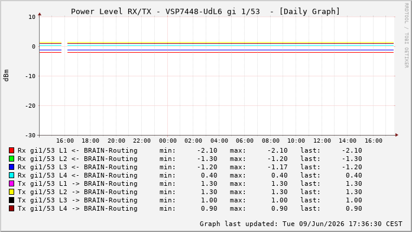
Task: Click the yellow Tx L2 legend swatch
Action: click(11, 192)
